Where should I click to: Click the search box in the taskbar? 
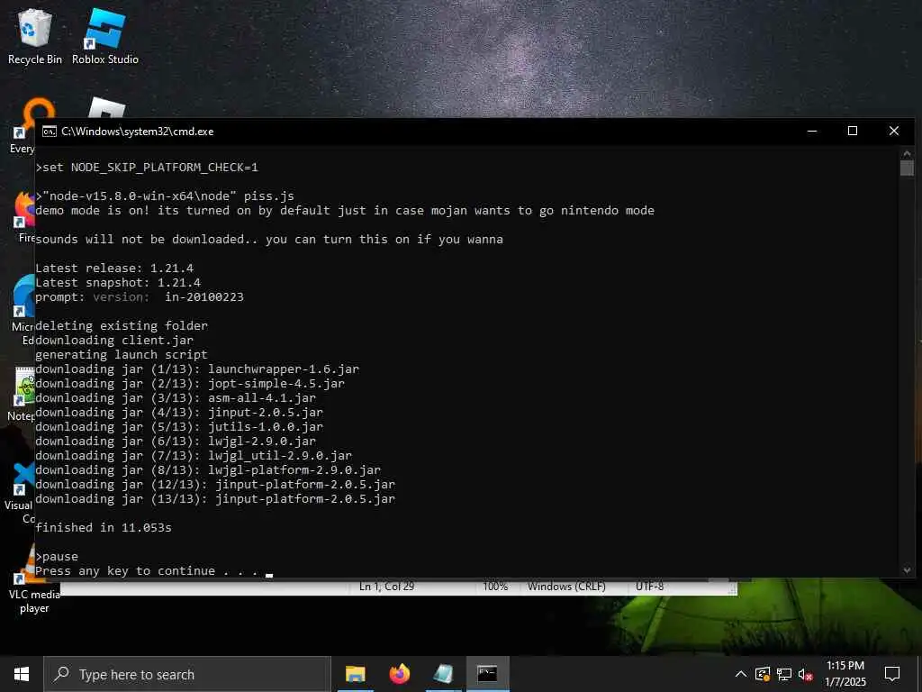(x=187, y=674)
